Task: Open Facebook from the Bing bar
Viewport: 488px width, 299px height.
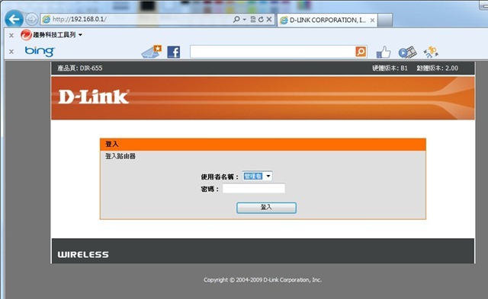Action: [174, 52]
